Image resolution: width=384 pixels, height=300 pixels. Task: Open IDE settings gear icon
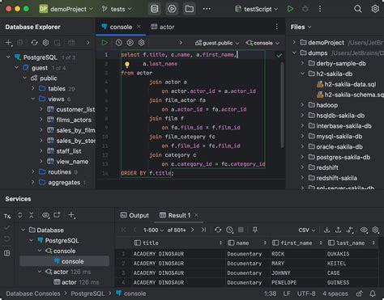pyautogui.click(x=375, y=9)
